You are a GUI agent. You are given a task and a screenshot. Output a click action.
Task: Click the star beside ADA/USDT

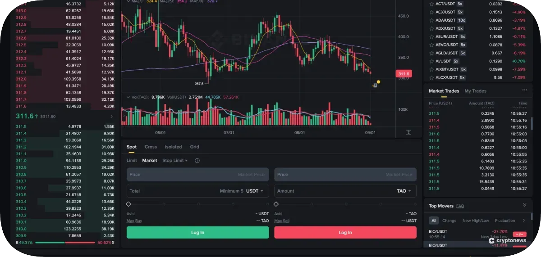[431, 20]
